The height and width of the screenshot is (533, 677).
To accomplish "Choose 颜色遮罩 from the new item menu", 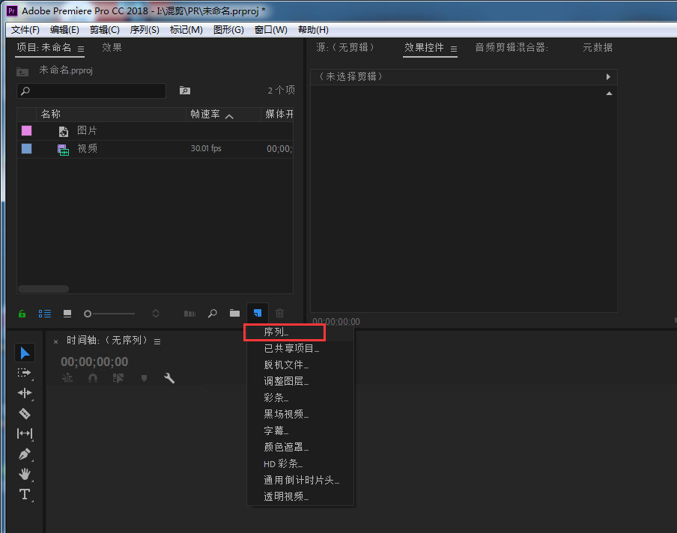I will click(x=300, y=447).
